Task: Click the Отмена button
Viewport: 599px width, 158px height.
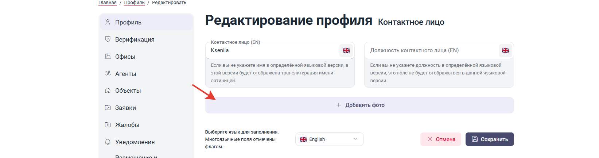Action: (440, 139)
